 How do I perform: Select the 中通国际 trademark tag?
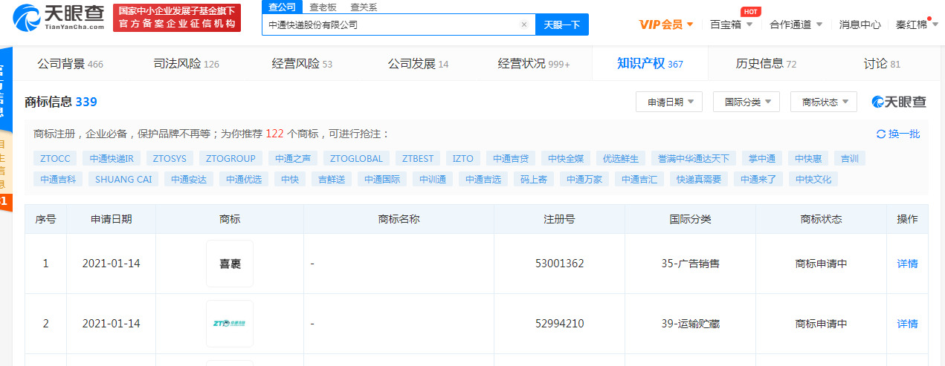(382, 179)
